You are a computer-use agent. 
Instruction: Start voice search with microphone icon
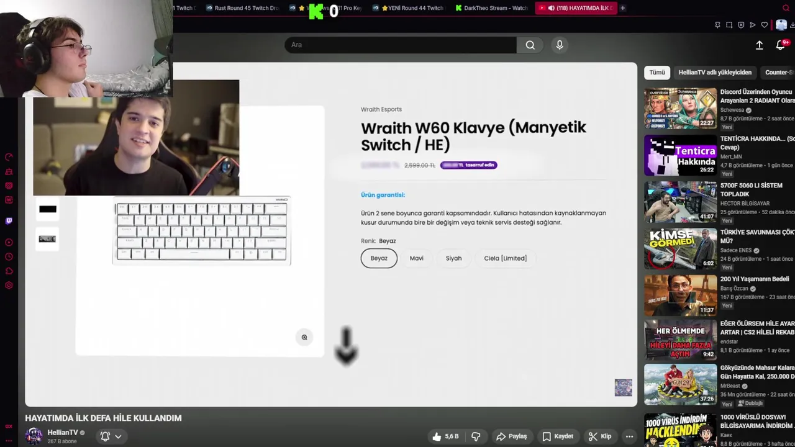(x=560, y=45)
